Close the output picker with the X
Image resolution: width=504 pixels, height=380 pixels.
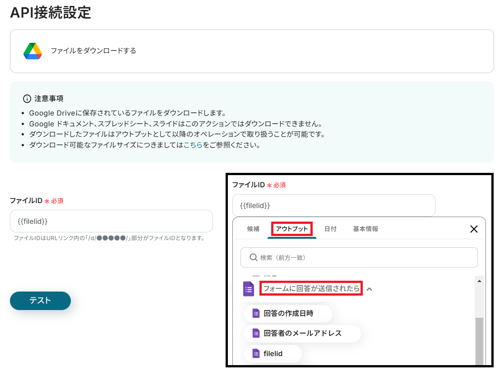coord(474,229)
